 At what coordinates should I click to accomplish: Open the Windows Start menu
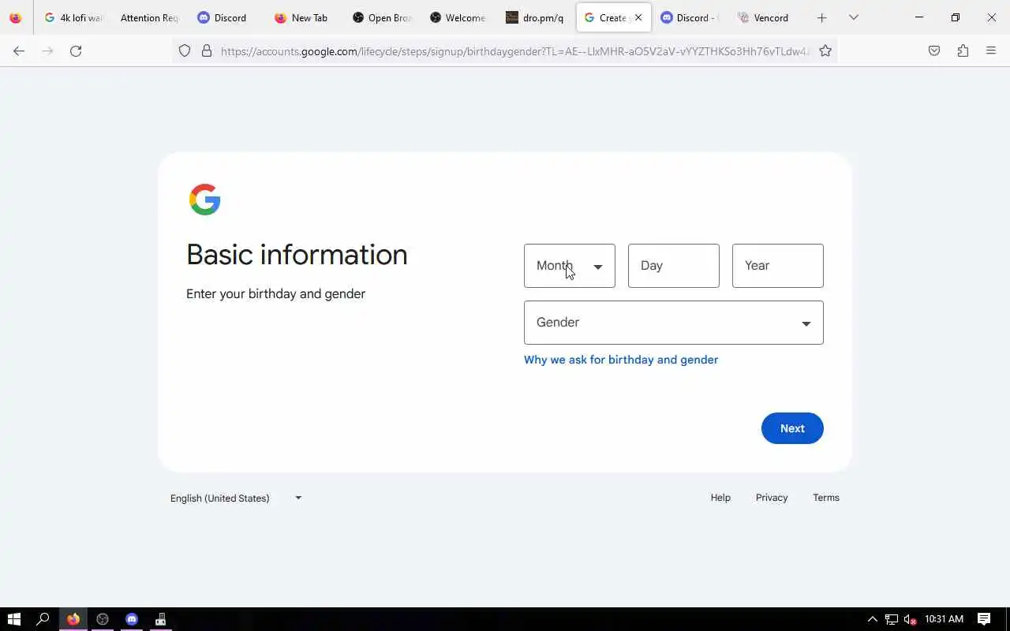13,619
